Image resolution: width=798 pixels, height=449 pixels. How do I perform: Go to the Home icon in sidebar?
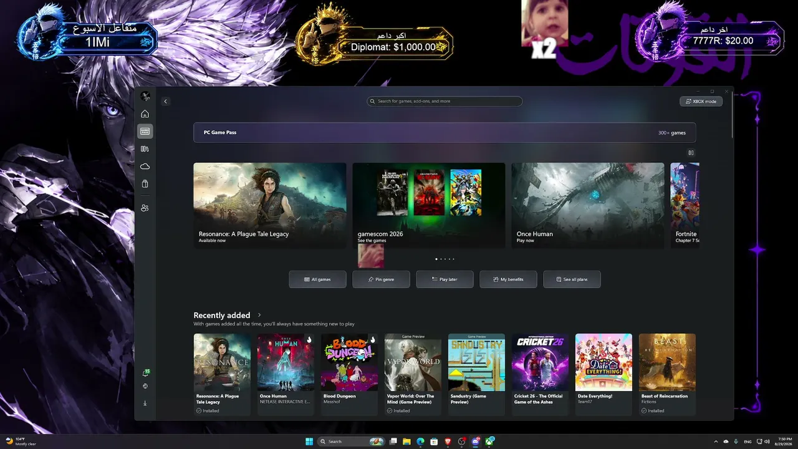coord(145,114)
